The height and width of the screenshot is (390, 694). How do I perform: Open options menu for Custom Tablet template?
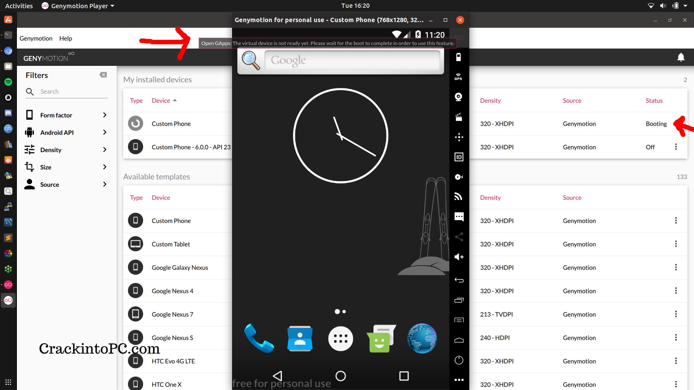tap(676, 244)
